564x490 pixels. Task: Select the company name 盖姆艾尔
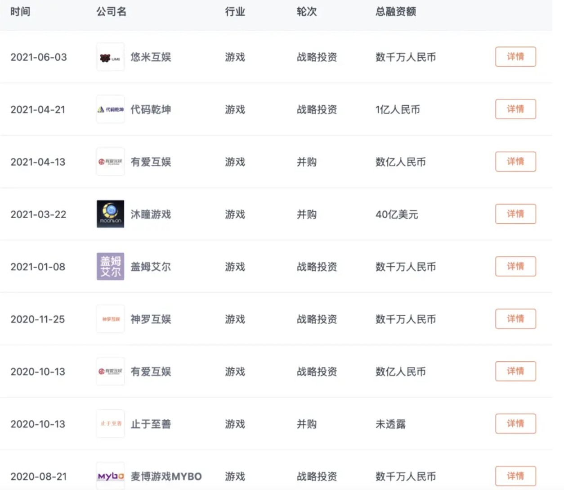[151, 267]
